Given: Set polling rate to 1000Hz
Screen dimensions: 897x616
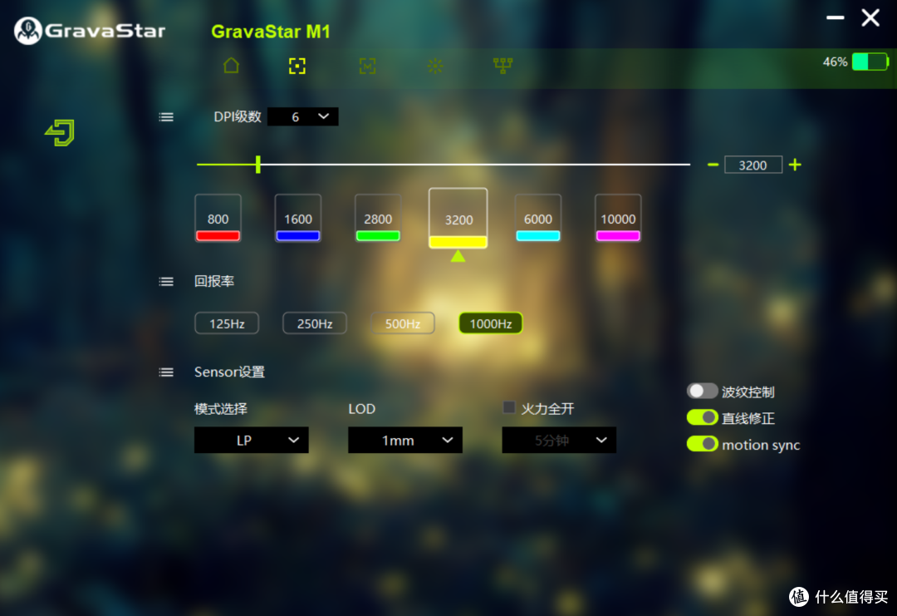Looking at the screenshot, I should tap(491, 323).
